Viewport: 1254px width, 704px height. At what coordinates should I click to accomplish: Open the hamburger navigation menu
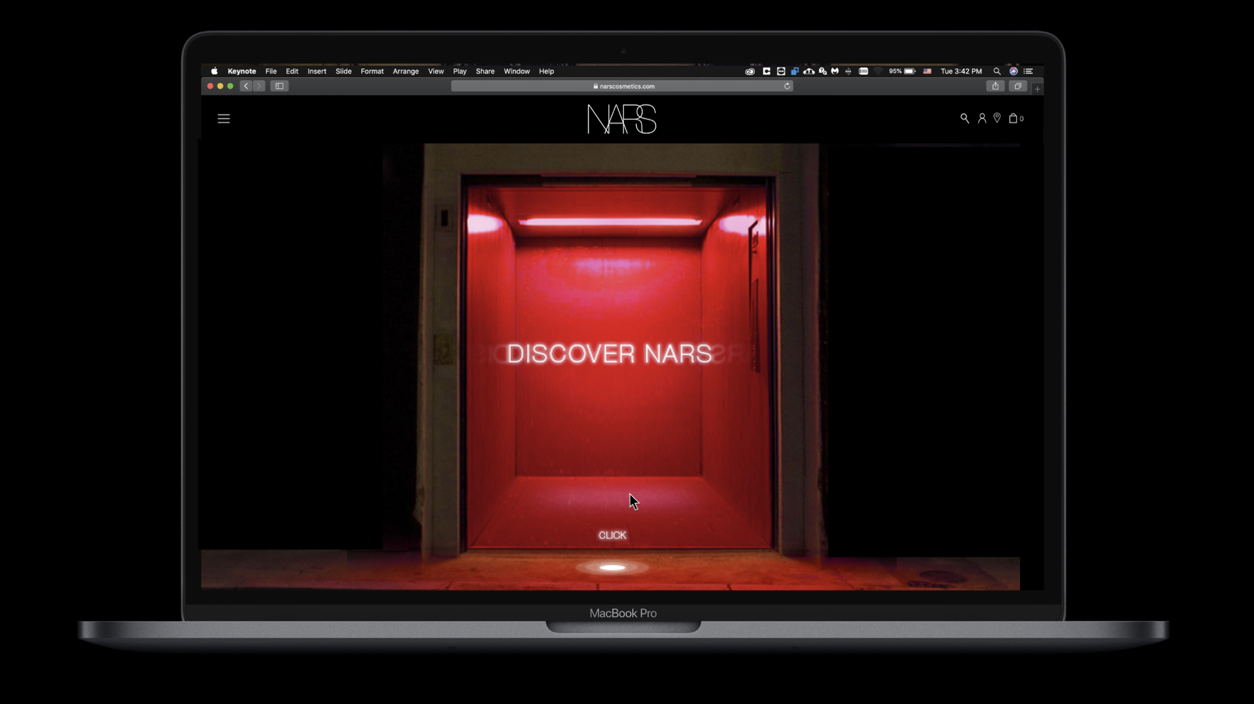(224, 119)
